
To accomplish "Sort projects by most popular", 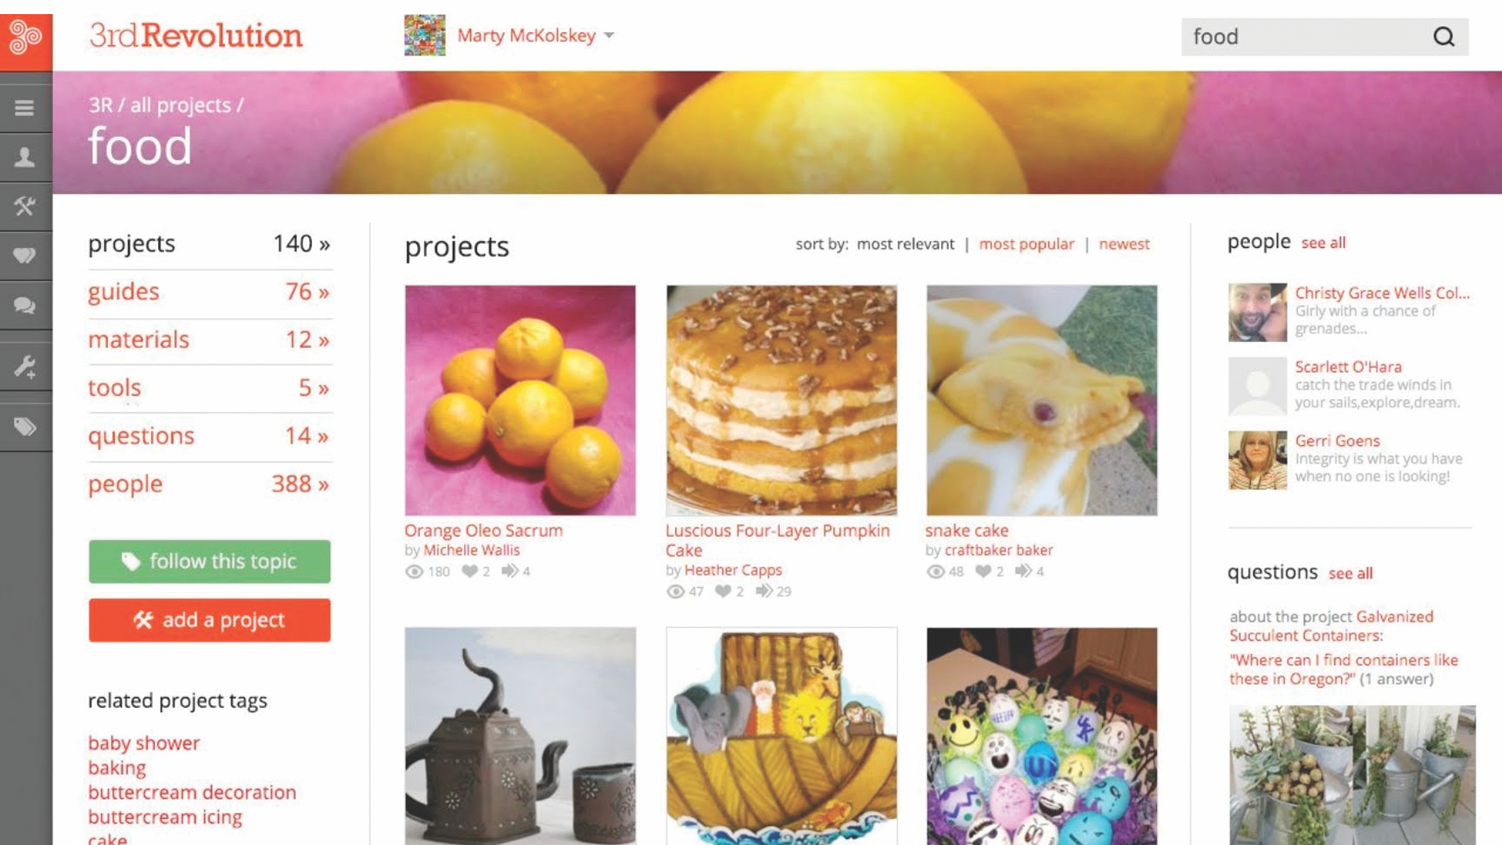I will [x=1026, y=244].
